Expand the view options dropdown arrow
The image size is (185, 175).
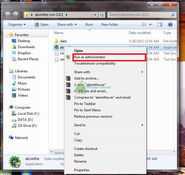click(150, 25)
